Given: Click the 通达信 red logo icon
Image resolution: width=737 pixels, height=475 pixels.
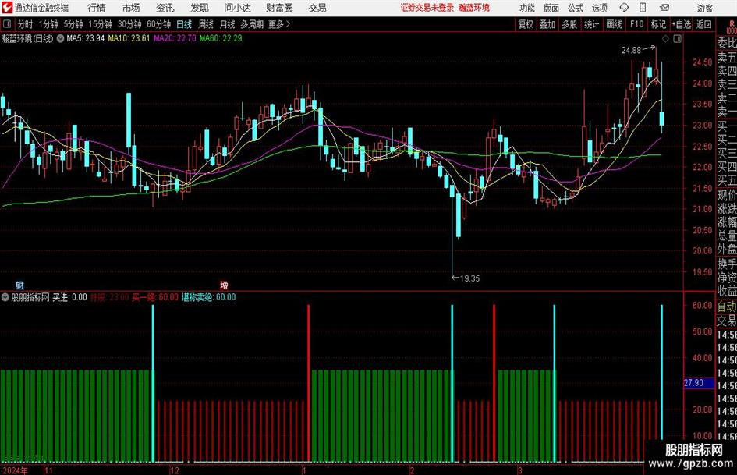Looking at the screenshot, I should (x=7, y=8).
